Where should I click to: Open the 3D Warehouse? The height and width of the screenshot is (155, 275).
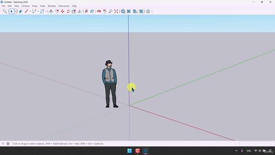pyautogui.click(x=123, y=12)
